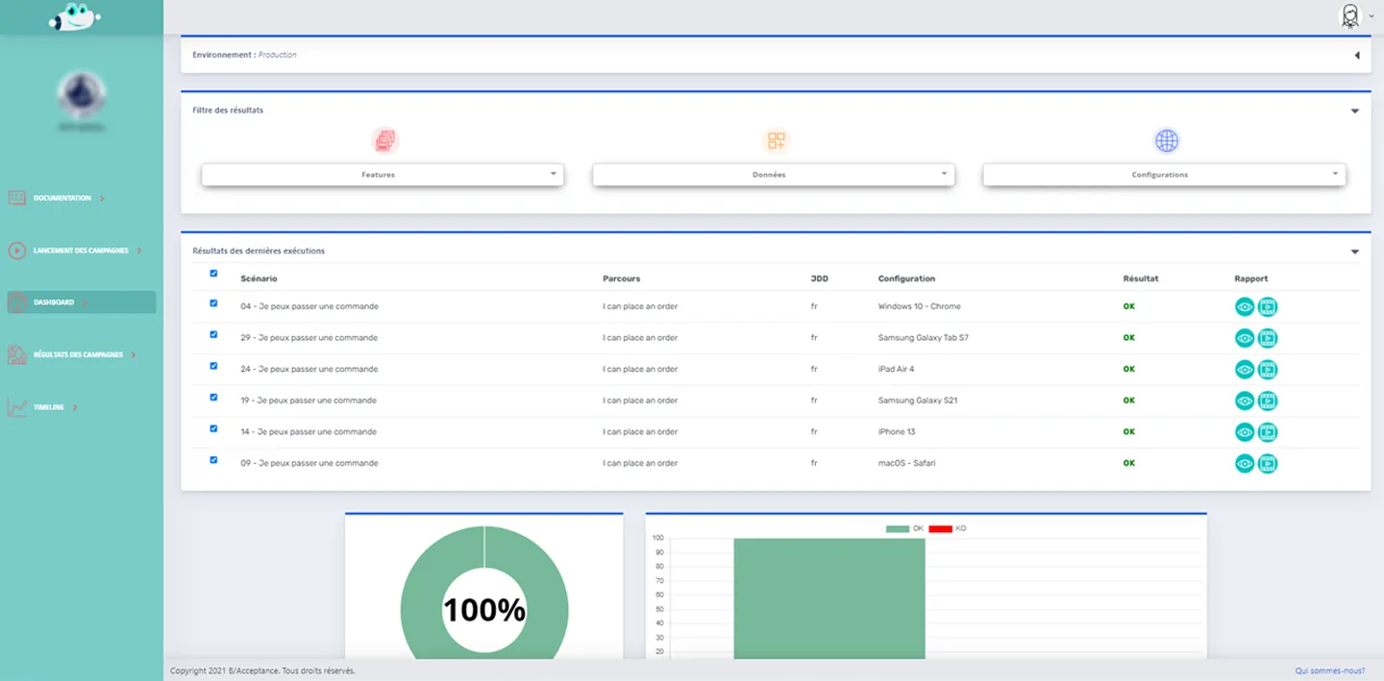
Task: Expand the Environnement panel arrow
Action: pos(1357,56)
